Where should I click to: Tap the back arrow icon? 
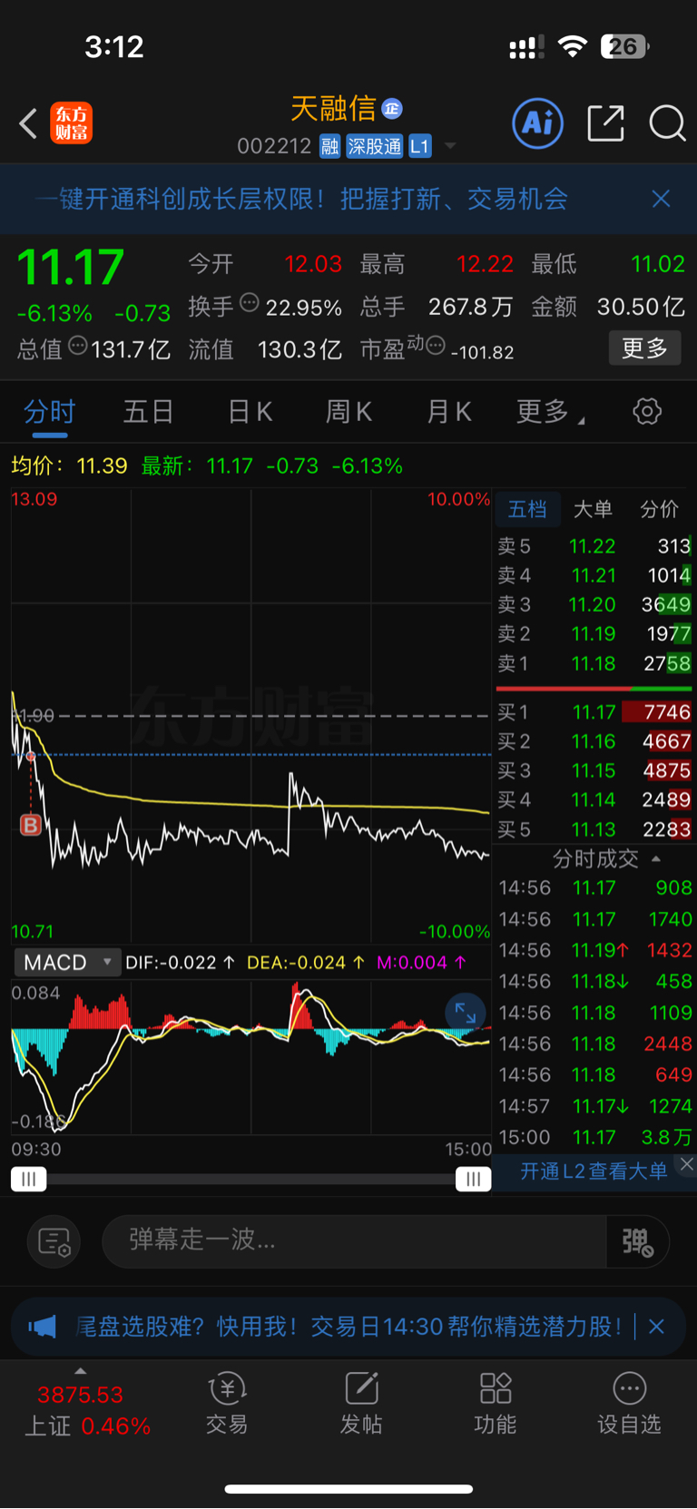28,123
